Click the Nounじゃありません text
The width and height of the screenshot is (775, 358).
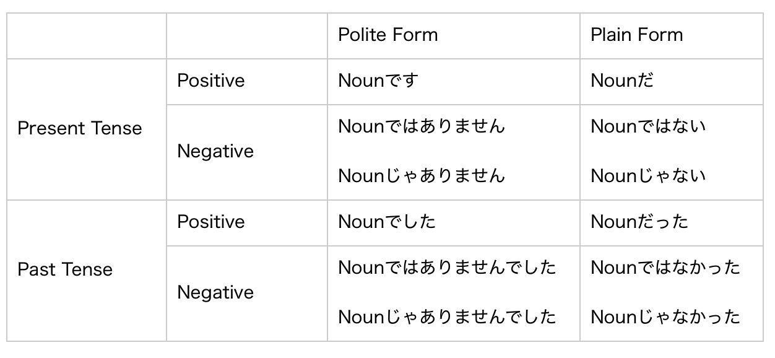click(422, 177)
